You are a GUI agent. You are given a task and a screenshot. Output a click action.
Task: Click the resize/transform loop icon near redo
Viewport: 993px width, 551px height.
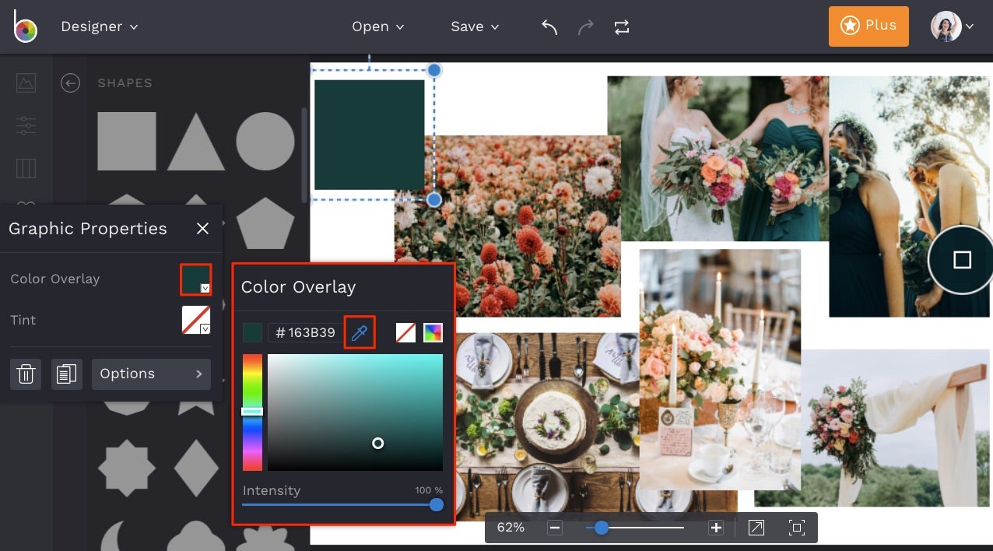pos(621,26)
